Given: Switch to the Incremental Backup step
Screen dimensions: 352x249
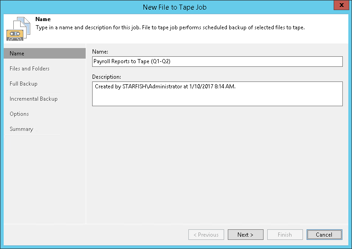Looking at the screenshot, I should coord(33,99).
